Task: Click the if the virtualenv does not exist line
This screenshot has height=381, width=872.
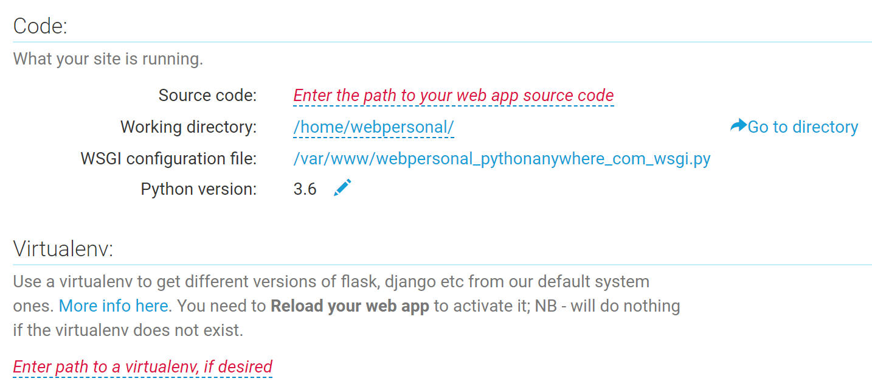Action: point(128,330)
